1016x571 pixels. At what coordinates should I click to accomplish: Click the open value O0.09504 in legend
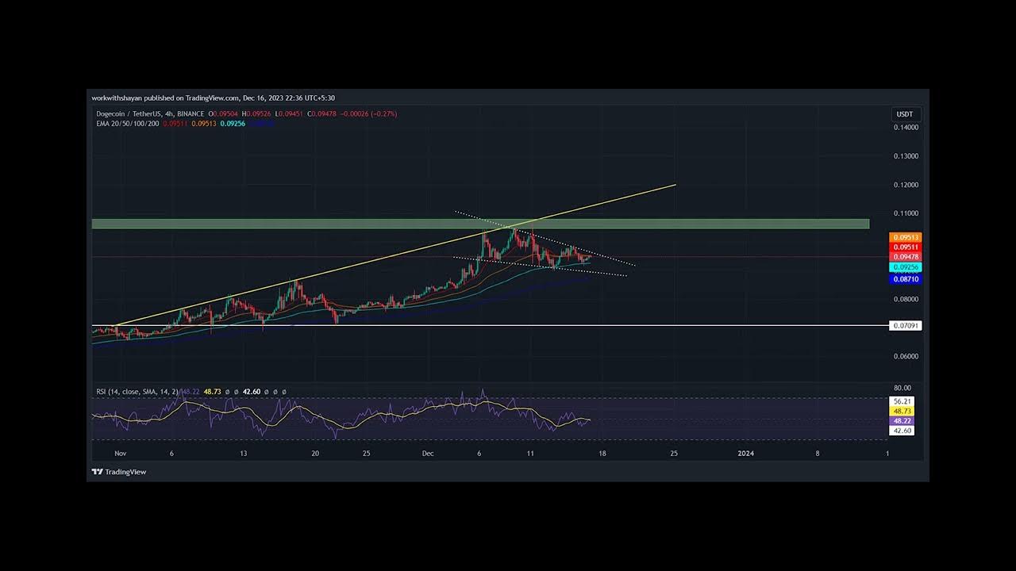click(x=224, y=114)
